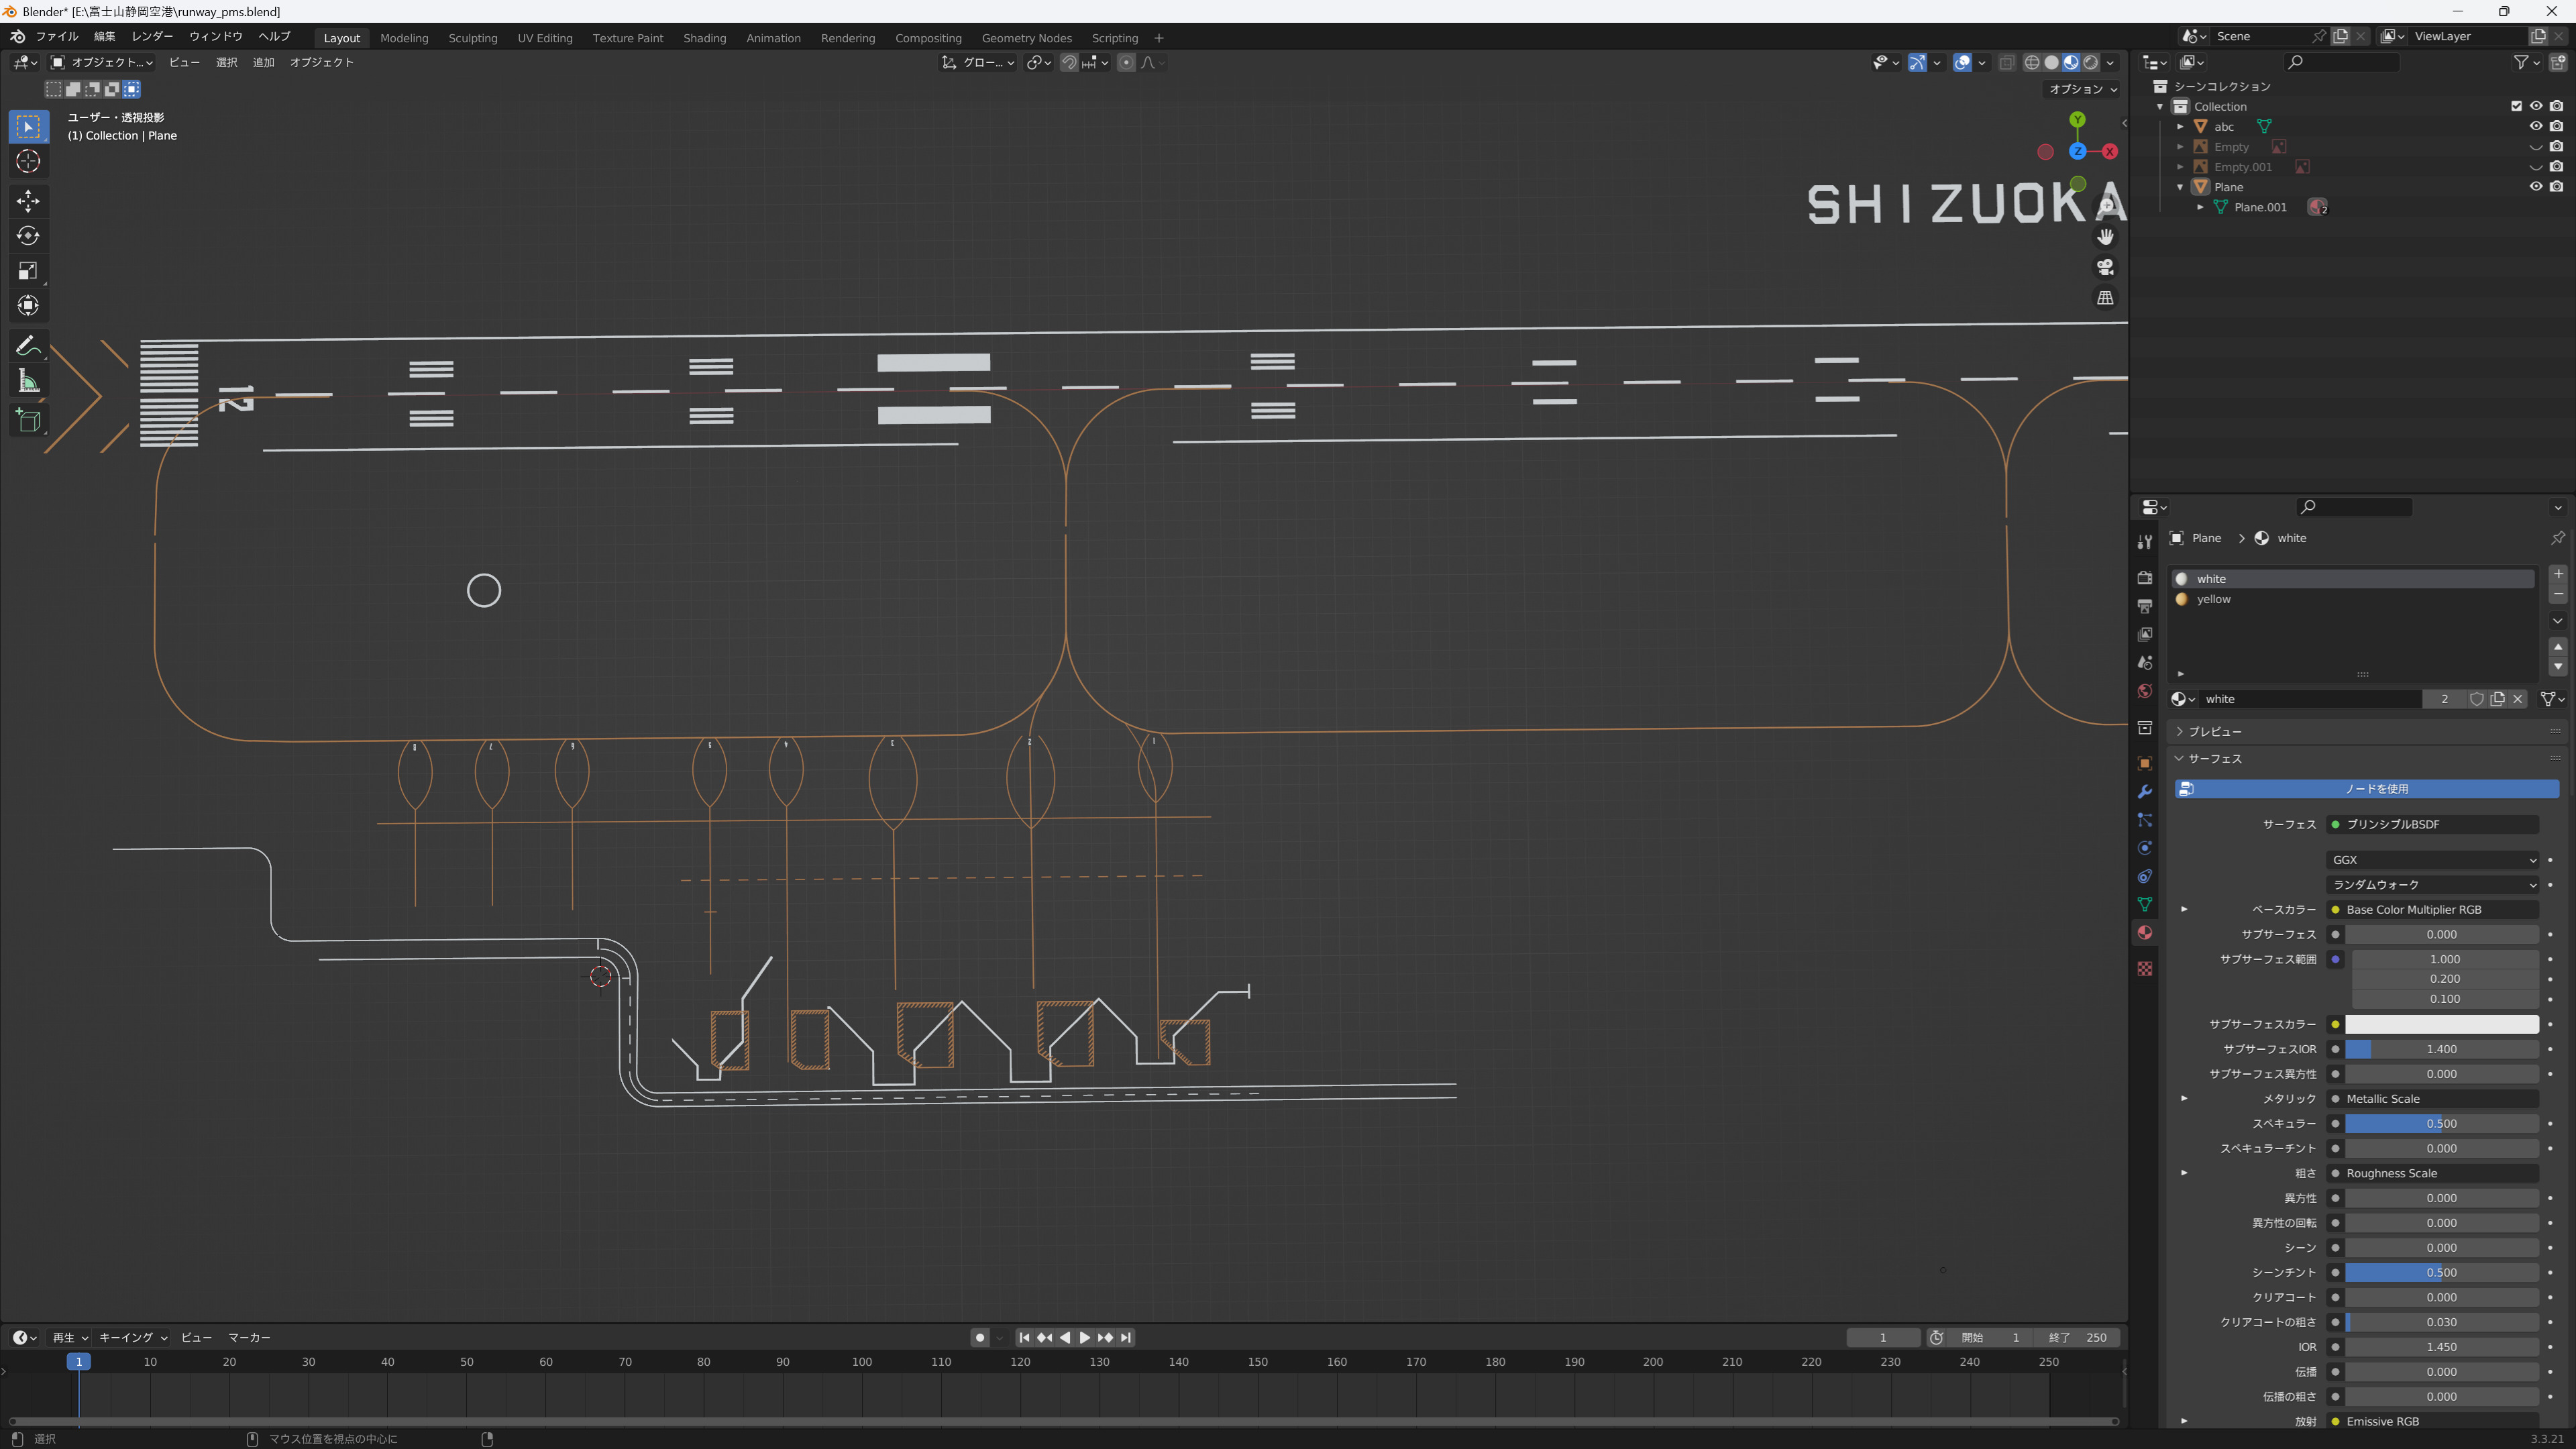
Task: Open the GGX distribution dropdown
Action: click(2432, 860)
